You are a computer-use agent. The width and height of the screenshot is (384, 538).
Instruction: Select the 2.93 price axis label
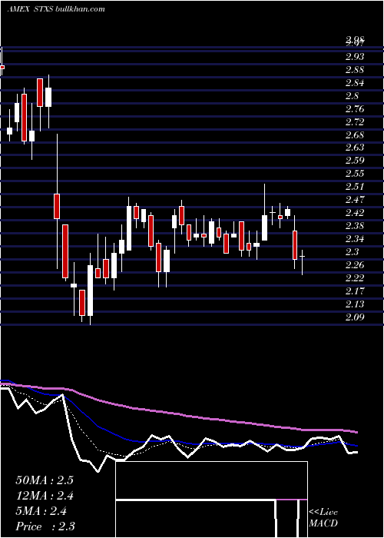[x=355, y=57]
